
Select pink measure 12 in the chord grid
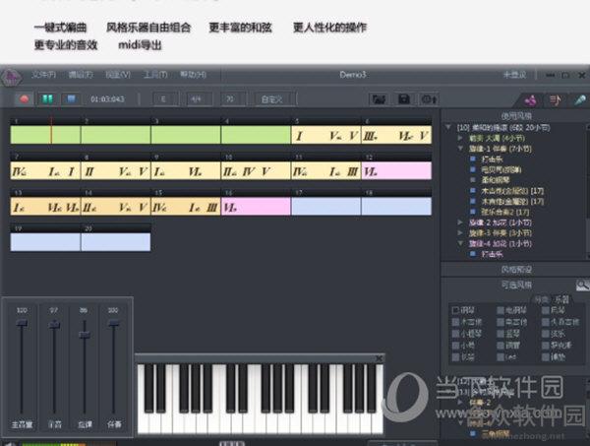[396, 171]
